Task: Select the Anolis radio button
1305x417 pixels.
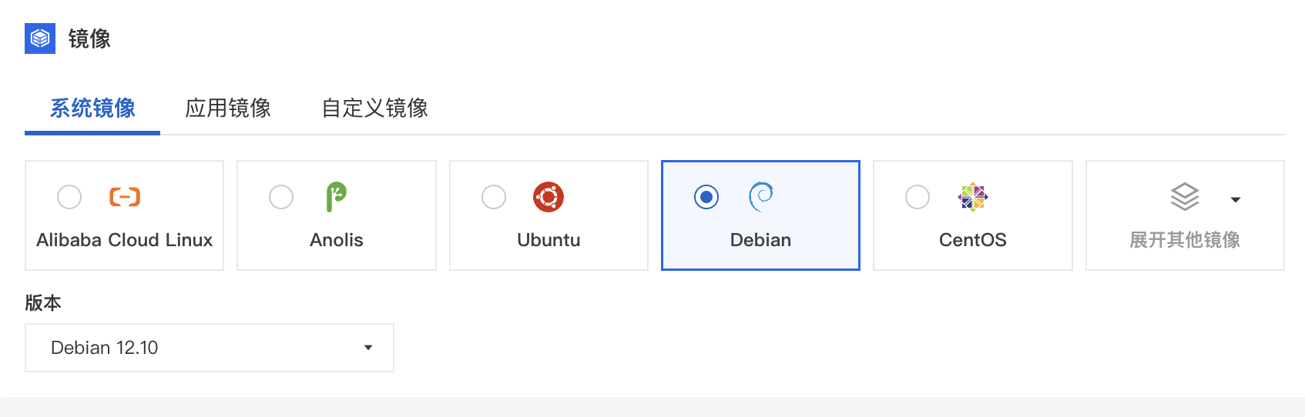Action: coord(281,197)
